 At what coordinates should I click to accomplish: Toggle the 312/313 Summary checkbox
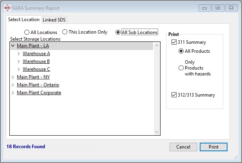tap(174, 95)
